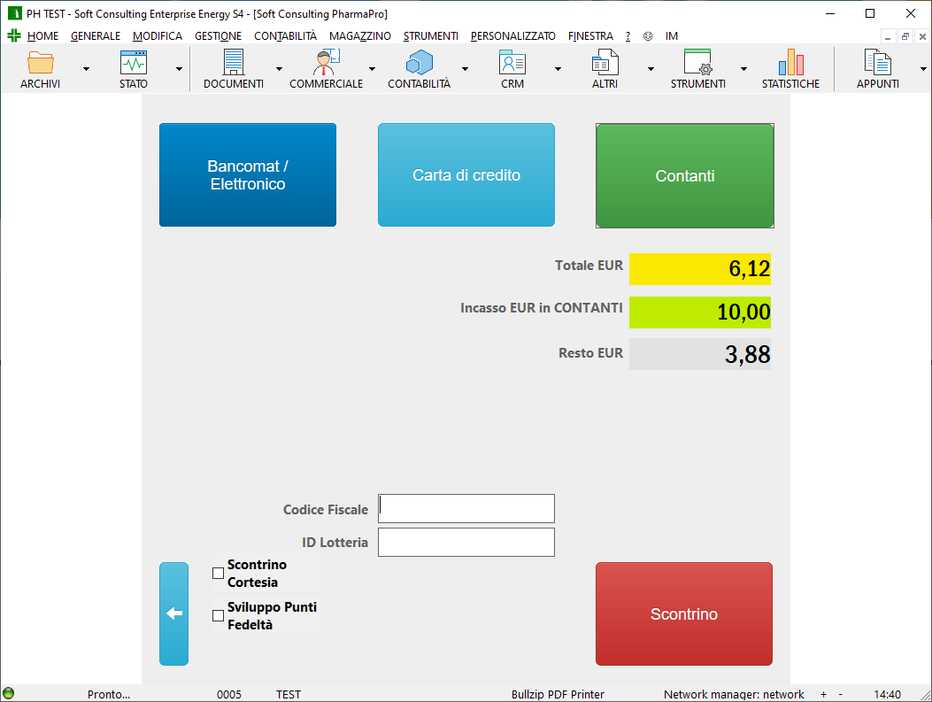Viewport: 932px width, 702px height.
Task: Select the COMMERCIALE salesman icon
Action: pyautogui.click(x=326, y=63)
